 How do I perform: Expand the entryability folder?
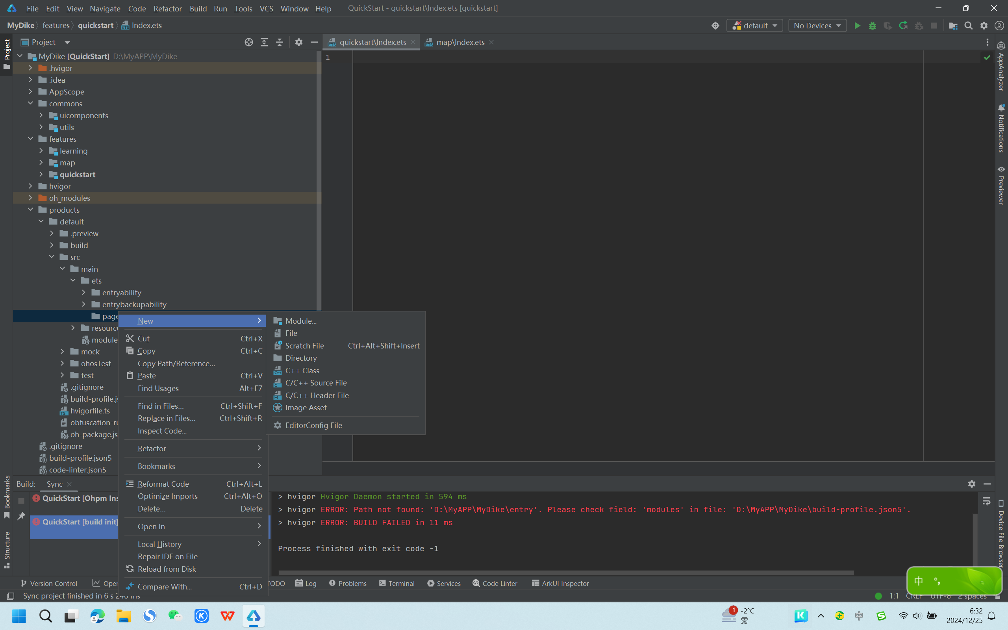click(x=83, y=293)
